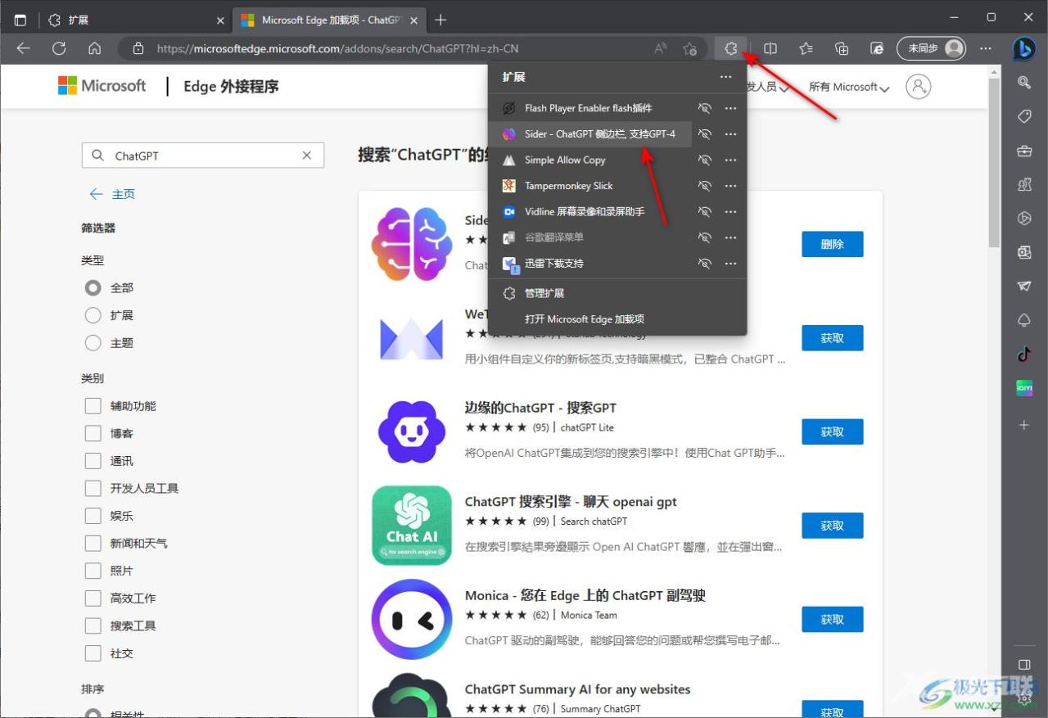The width and height of the screenshot is (1048, 718).
Task: Click the ChatGPT search input field
Action: (x=203, y=156)
